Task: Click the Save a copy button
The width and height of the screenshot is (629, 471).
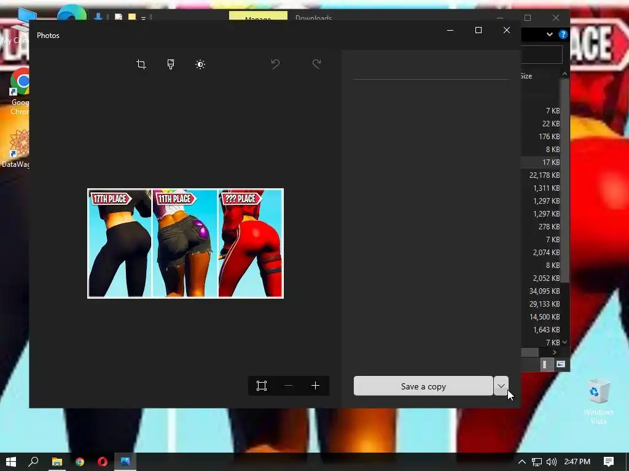Action: click(x=423, y=386)
